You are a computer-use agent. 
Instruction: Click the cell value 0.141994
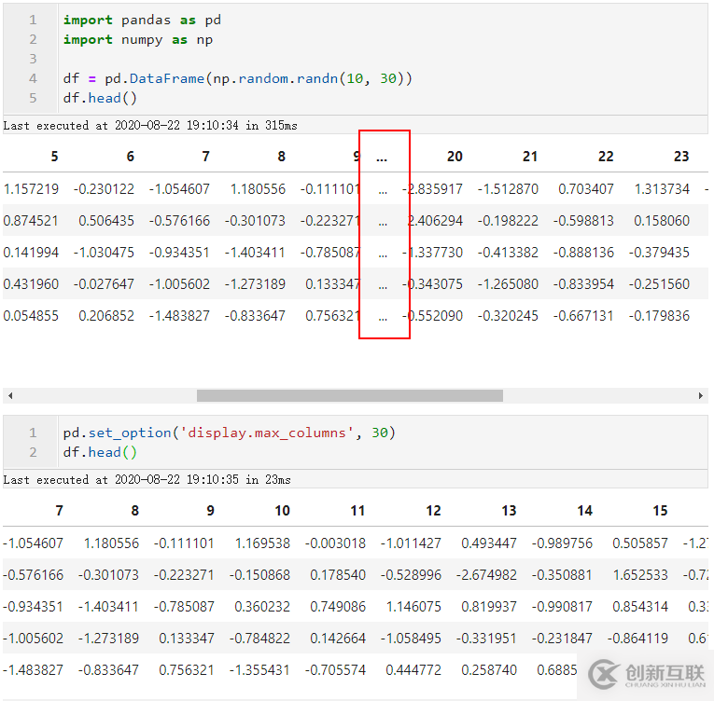click(31, 252)
